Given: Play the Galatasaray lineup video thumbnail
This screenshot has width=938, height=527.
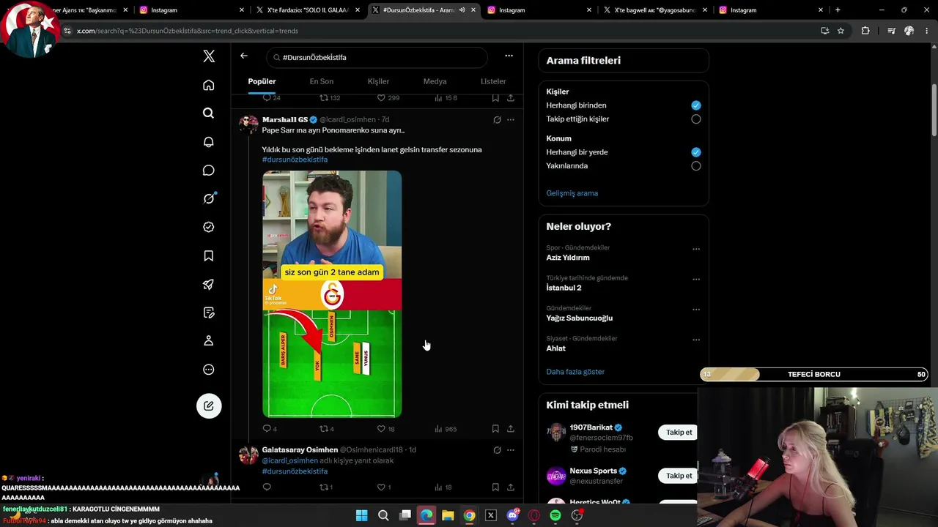Looking at the screenshot, I should click(x=332, y=294).
